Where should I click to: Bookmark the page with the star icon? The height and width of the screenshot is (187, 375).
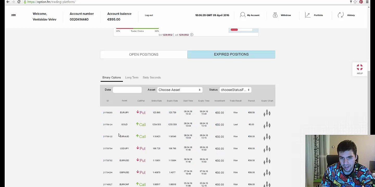pos(355,2)
